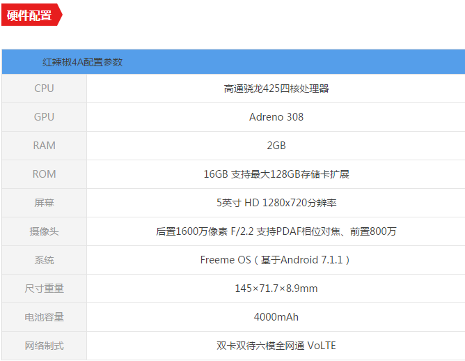Click the 摄像头 row label
The height and width of the screenshot is (361, 465).
[44, 231]
